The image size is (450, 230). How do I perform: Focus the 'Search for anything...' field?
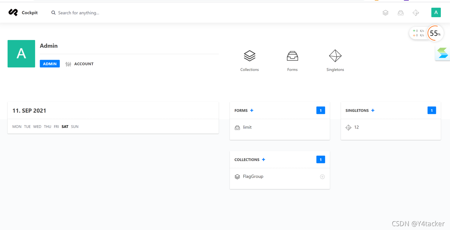point(79,13)
